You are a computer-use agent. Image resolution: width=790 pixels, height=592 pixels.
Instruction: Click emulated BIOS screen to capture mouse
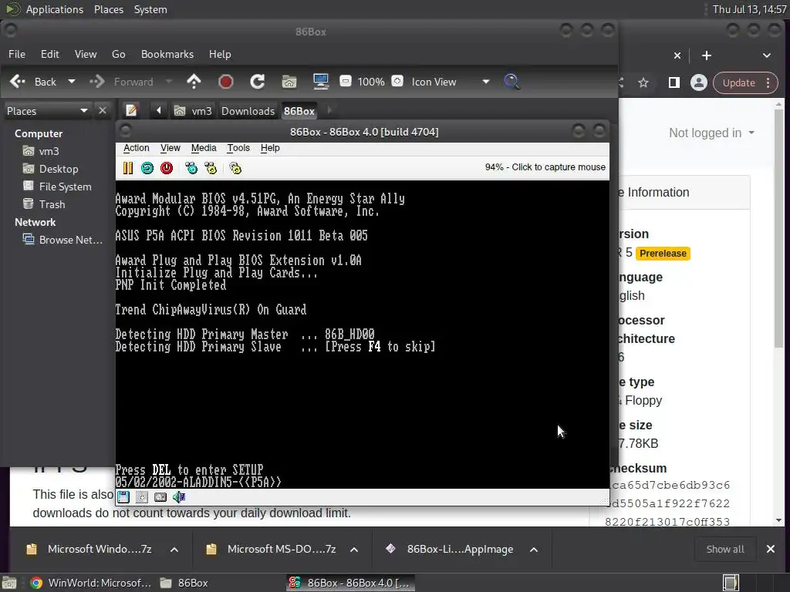pyautogui.click(x=363, y=335)
